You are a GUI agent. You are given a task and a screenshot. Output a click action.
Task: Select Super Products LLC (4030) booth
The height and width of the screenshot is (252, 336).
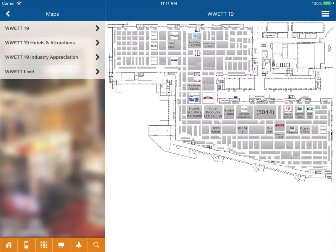click(x=213, y=112)
